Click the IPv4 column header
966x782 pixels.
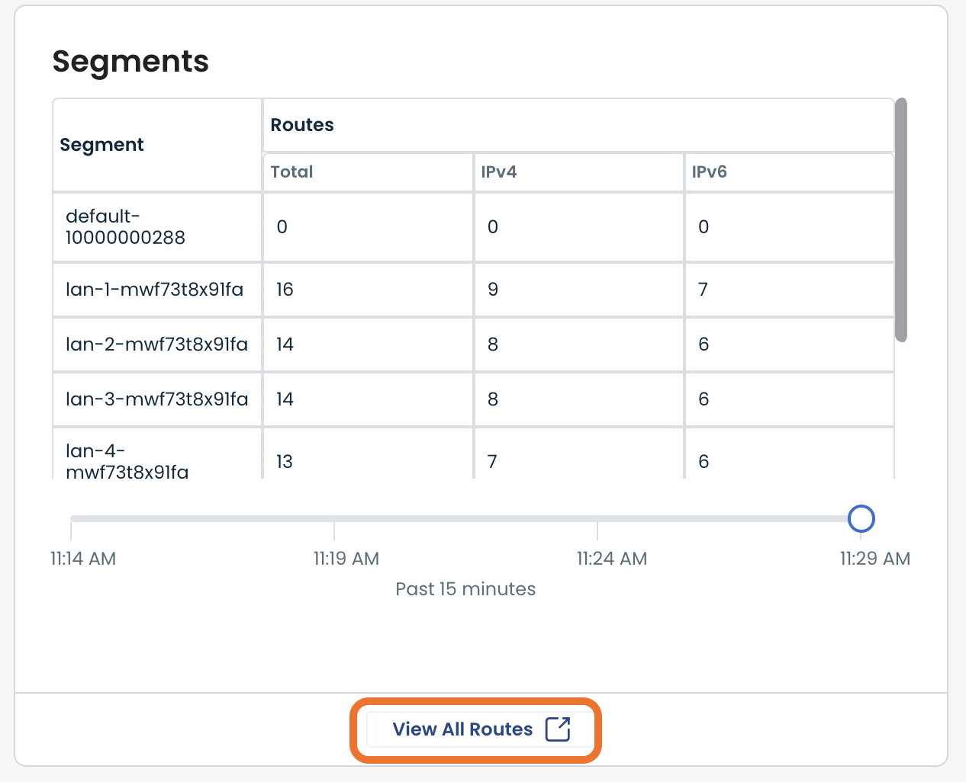pyautogui.click(x=578, y=172)
